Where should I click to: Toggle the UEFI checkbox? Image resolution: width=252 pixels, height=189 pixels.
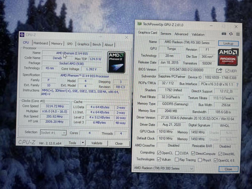point(227,71)
